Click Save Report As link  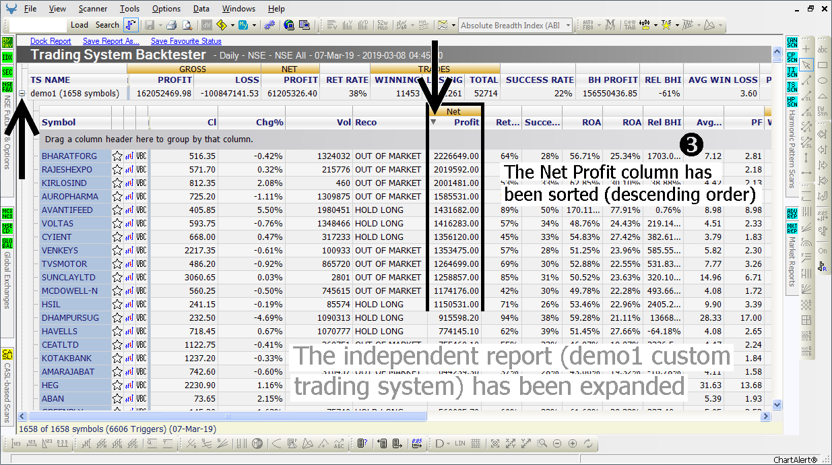[x=111, y=41]
